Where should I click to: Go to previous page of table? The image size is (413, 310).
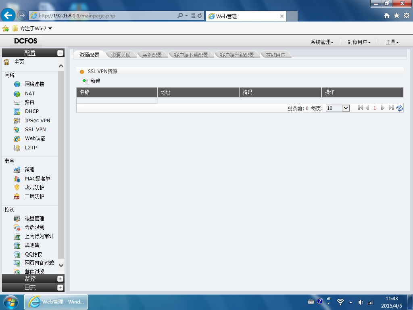click(x=368, y=108)
